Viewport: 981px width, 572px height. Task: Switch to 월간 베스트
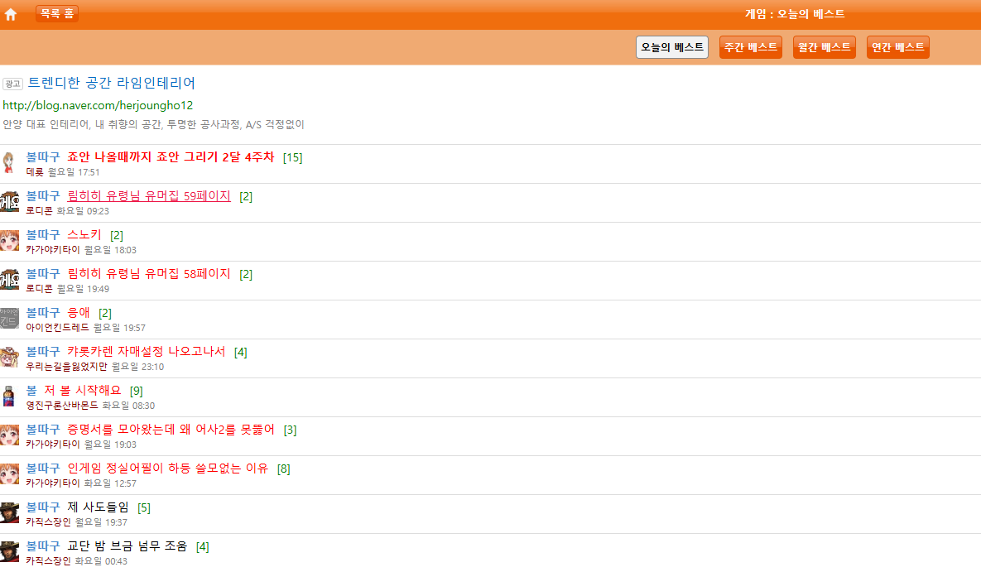point(824,47)
